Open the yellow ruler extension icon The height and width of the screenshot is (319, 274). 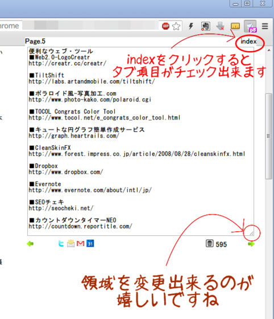pyautogui.click(x=235, y=26)
